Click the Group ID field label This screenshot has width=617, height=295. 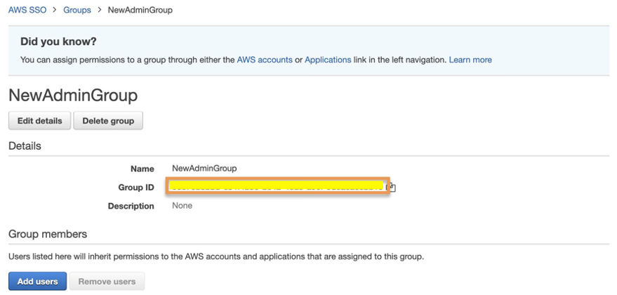tap(136, 188)
